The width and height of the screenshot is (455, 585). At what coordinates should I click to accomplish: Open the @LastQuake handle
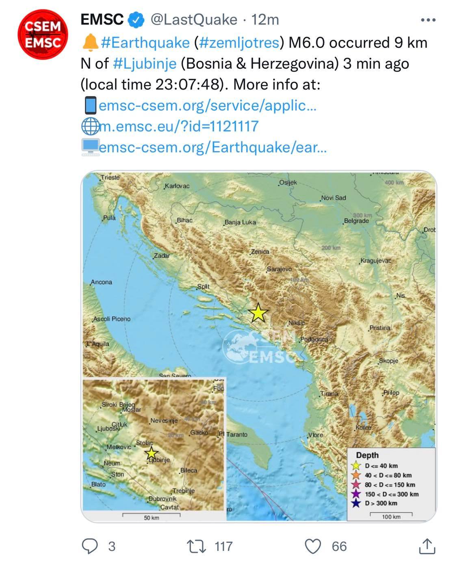[194, 19]
